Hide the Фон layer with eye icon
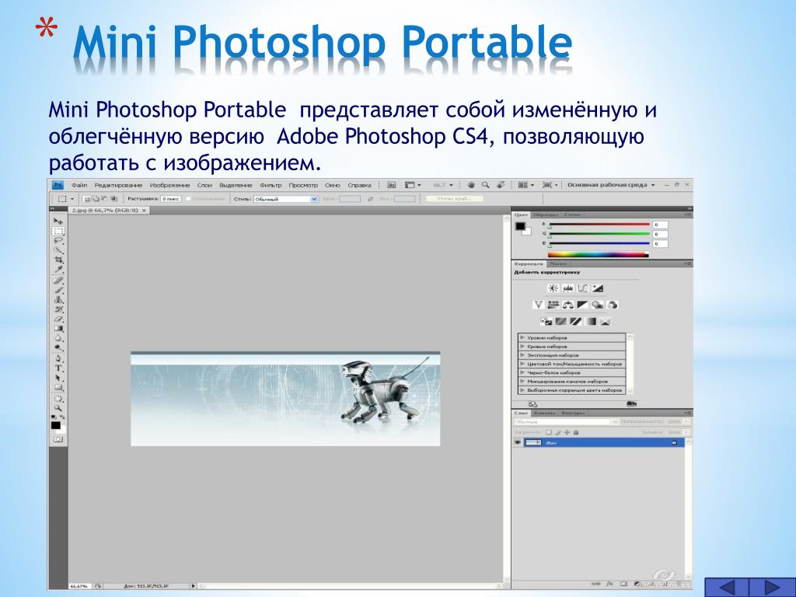This screenshot has width=796, height=597. point(517,442)
